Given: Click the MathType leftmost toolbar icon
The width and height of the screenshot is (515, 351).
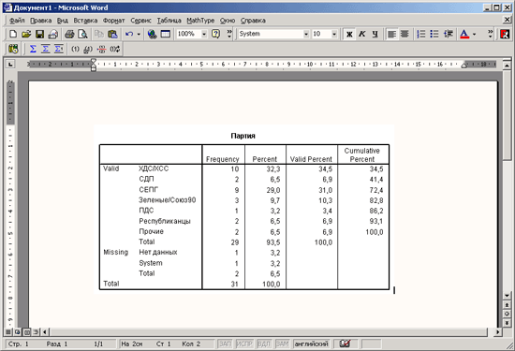Looking at the screenshot, I should point(13,50).
